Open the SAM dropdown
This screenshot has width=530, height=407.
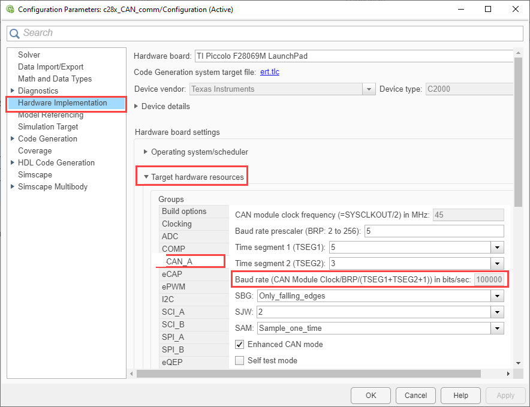point(498,328)
